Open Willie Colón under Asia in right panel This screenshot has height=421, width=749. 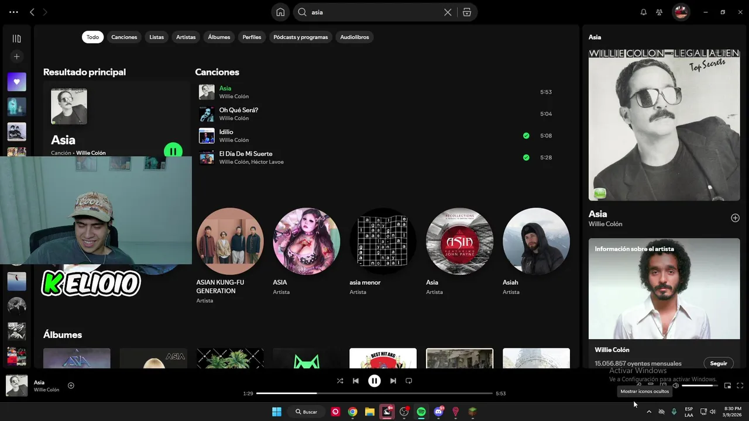coord(606,224)
